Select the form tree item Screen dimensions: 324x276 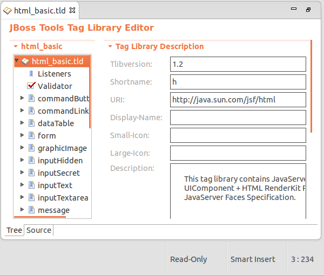[47, 136]
